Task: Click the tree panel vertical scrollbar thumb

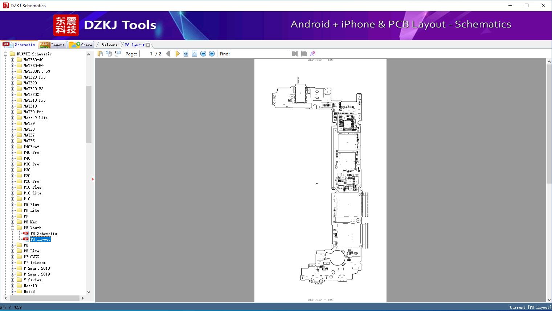Action: click(89, 114)
